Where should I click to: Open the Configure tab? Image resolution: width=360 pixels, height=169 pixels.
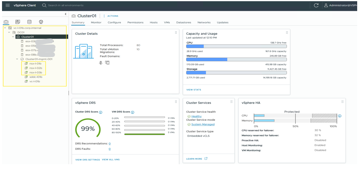(114, 22)
